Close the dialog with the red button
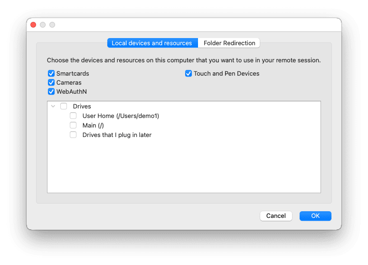 (33, 25)
